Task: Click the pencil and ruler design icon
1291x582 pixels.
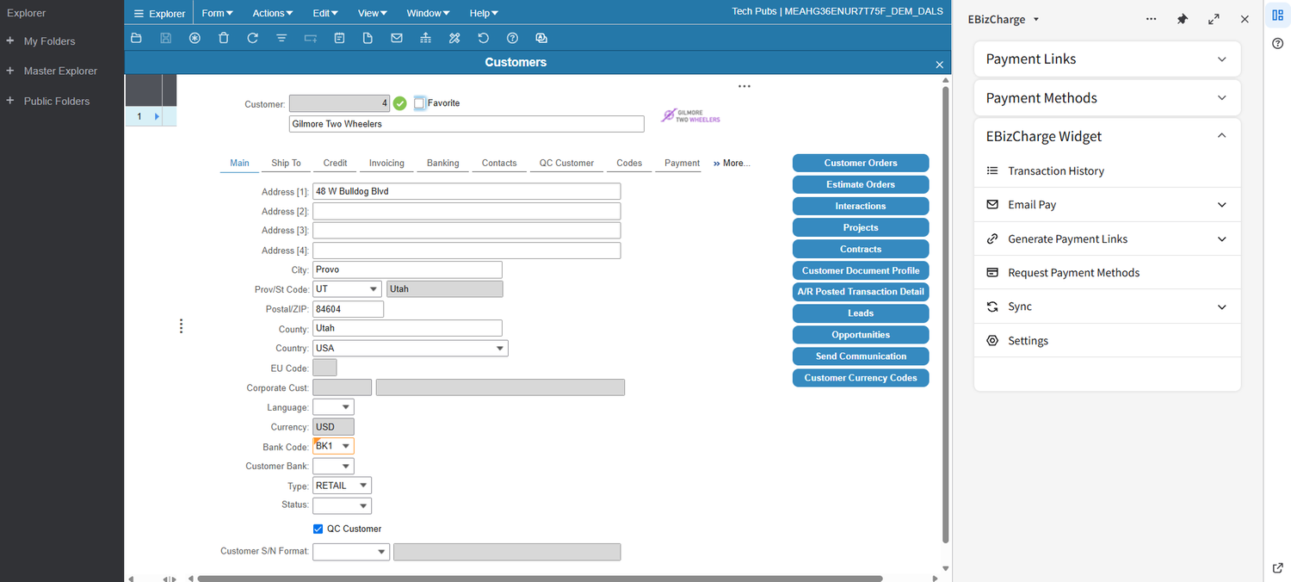Action: (454, 38)
